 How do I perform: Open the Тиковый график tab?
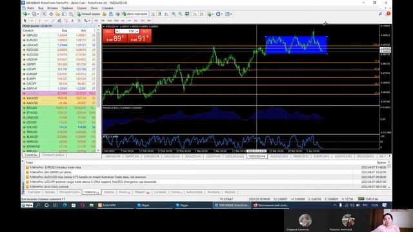53,155
